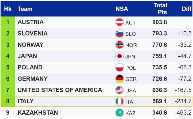The height and width of the screenshot is (119, 193).
Task: Select the Germany flag icon
Action: coord(119,79)
